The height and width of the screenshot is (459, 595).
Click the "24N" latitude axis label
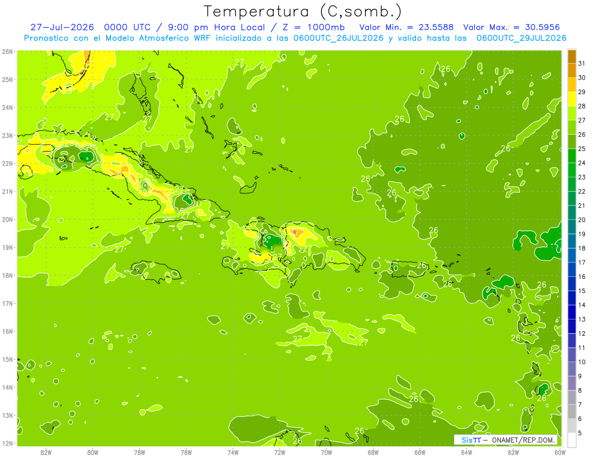[x=7, y=107]
